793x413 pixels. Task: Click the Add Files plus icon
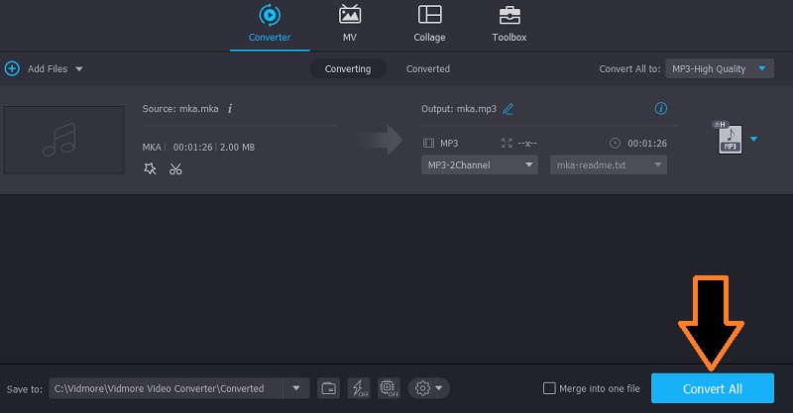pyautogui.click(x=12, y=68)
